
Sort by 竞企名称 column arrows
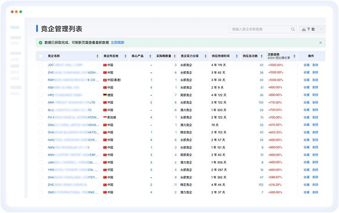(98, 56)
